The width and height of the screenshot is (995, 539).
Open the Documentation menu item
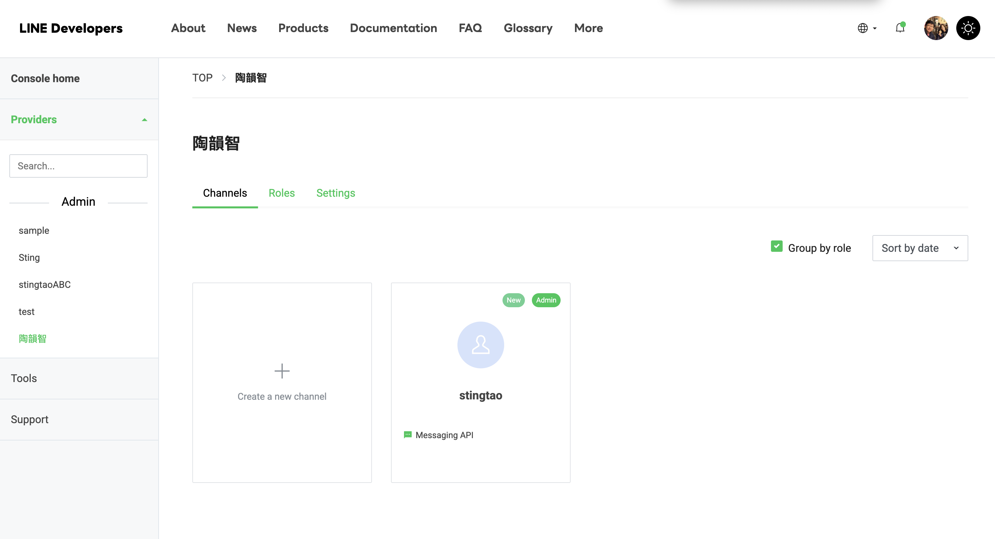(x=393, y=28)
